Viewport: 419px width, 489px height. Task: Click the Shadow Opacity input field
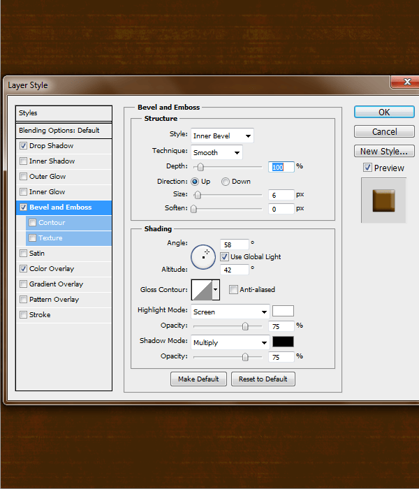281,357
